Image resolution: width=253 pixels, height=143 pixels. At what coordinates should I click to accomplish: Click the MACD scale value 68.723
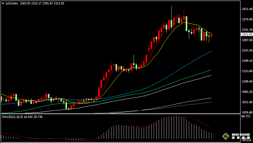pyautogui.click(x=246, y=116)
